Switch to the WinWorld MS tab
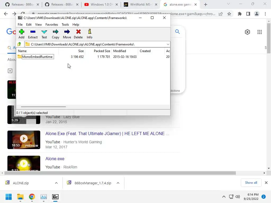The width and height of the screenshot is (271, 203). pos(141,4)
